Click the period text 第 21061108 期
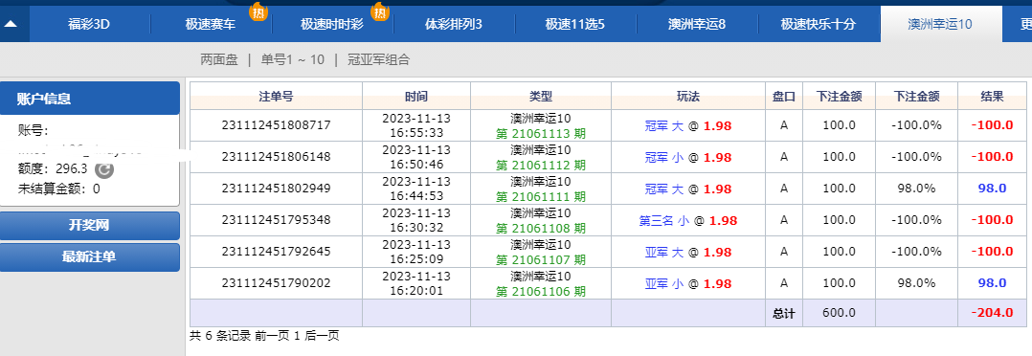This screenshot has height=356, width=1032. point(540,228)
